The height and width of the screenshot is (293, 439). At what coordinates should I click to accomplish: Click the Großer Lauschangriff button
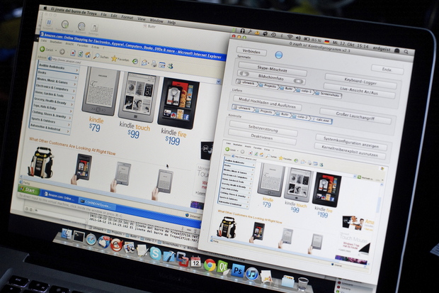[x=355, y=116]
